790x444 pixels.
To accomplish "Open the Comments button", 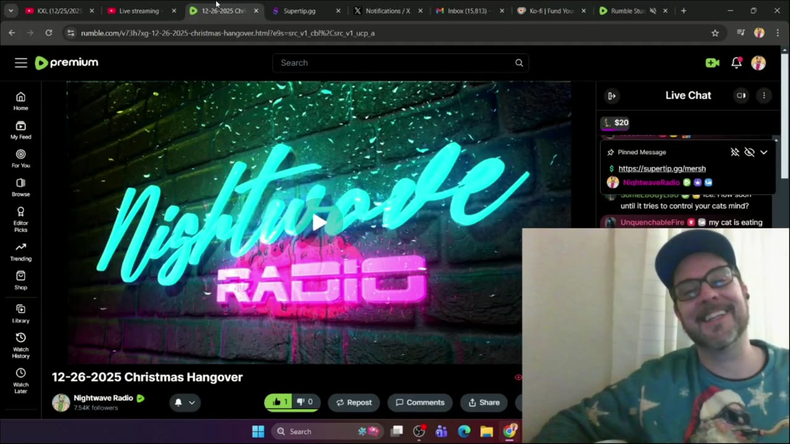I will [x=420, y=402].
